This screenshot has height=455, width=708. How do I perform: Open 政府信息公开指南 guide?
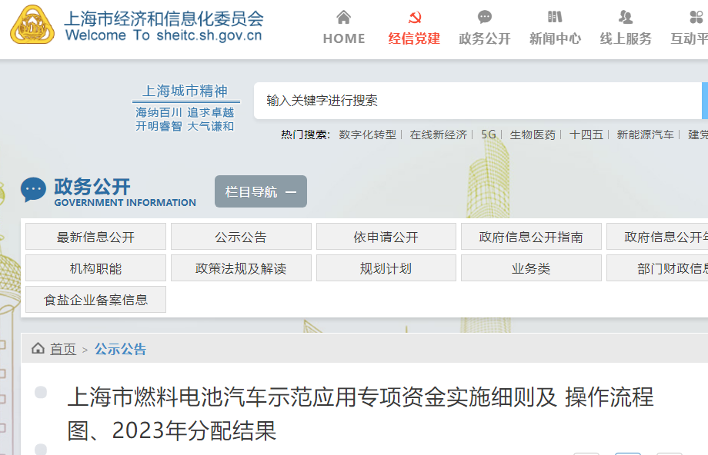531,237
